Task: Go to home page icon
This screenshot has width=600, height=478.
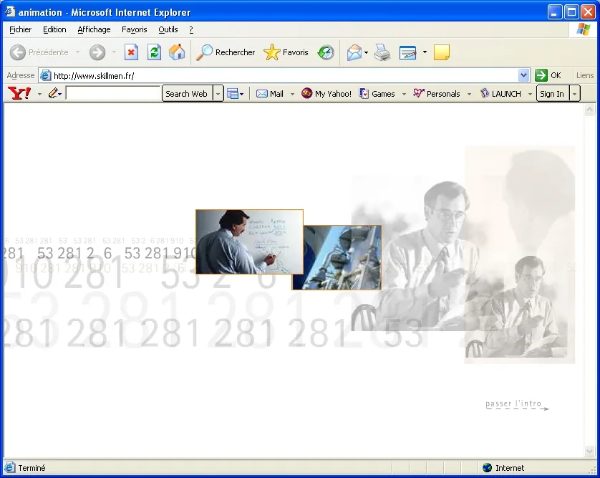Action: click(x=177, y=52)
